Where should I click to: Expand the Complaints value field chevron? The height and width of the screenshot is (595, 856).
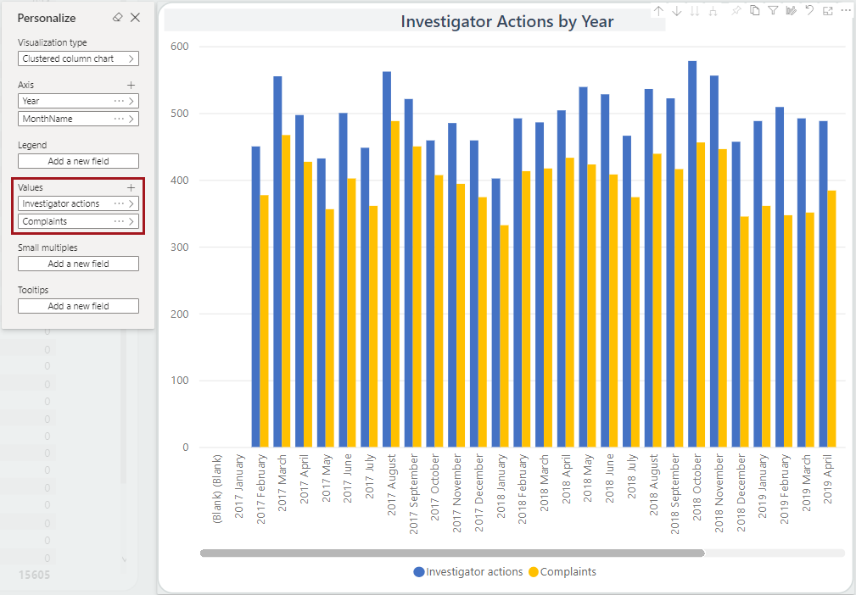click(131, 221)
